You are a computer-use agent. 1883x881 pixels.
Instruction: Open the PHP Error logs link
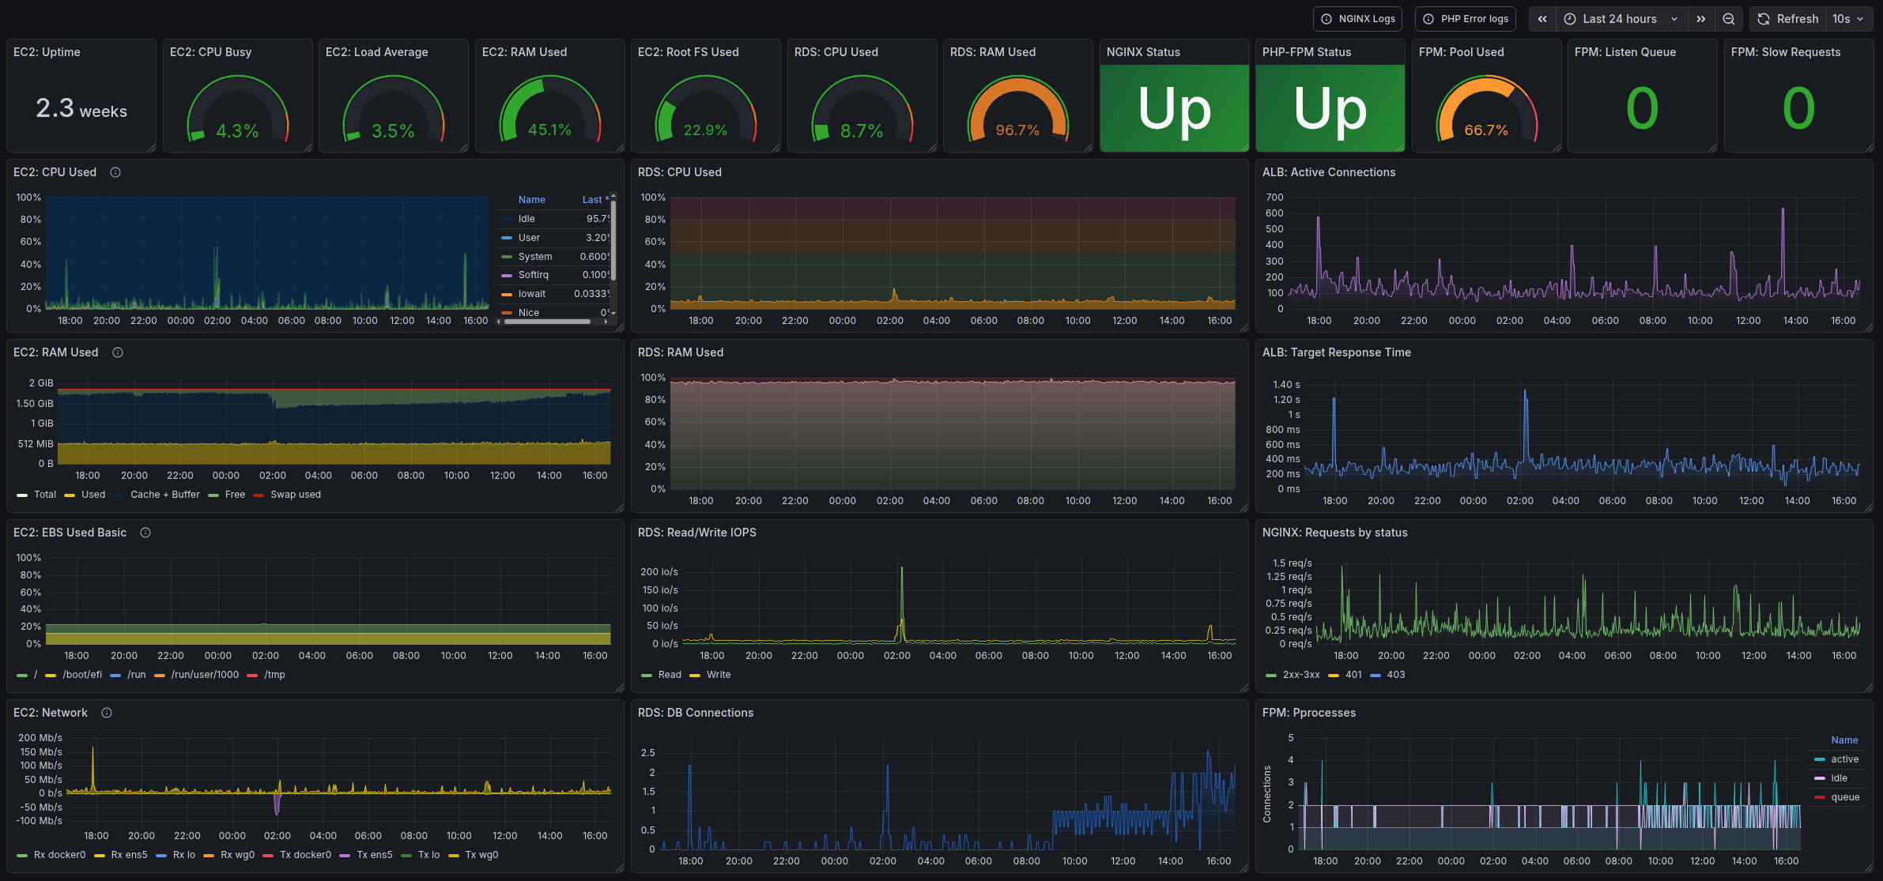tap(1465, 19)
